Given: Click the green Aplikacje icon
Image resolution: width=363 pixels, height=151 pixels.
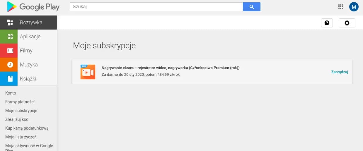Looking at the screenshot, I should (10, 37).
